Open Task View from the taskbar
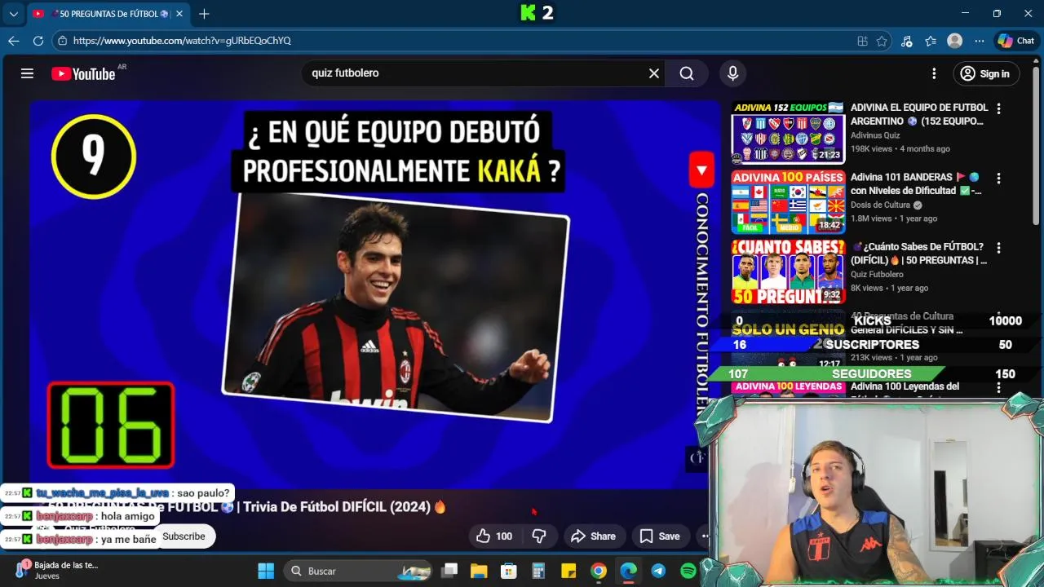This screenshot has height=587, width=1044. click(x=449, y=571)
